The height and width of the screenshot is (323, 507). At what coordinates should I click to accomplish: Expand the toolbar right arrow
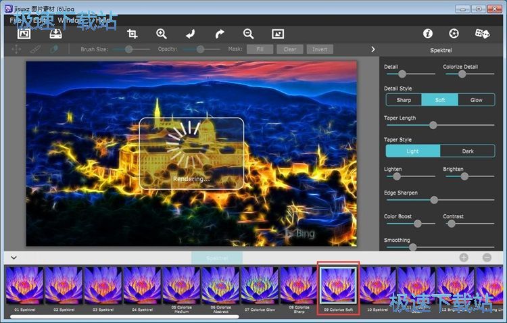[372, 49]
